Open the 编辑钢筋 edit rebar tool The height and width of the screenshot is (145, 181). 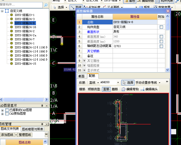[146, 1]
